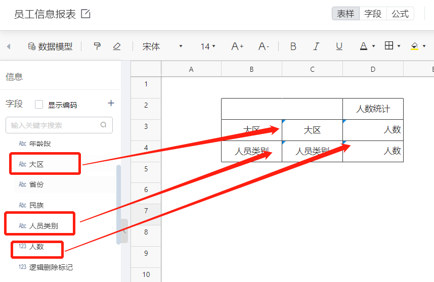Click the 信息 panel heading
This screenshot has height=282, width=434.
[x=14, y=77]
